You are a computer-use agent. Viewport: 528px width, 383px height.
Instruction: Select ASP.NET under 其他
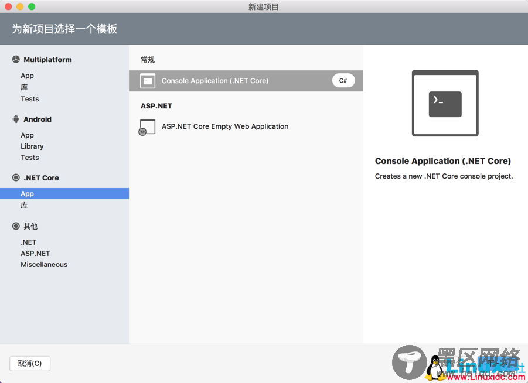tap(35, 254)
